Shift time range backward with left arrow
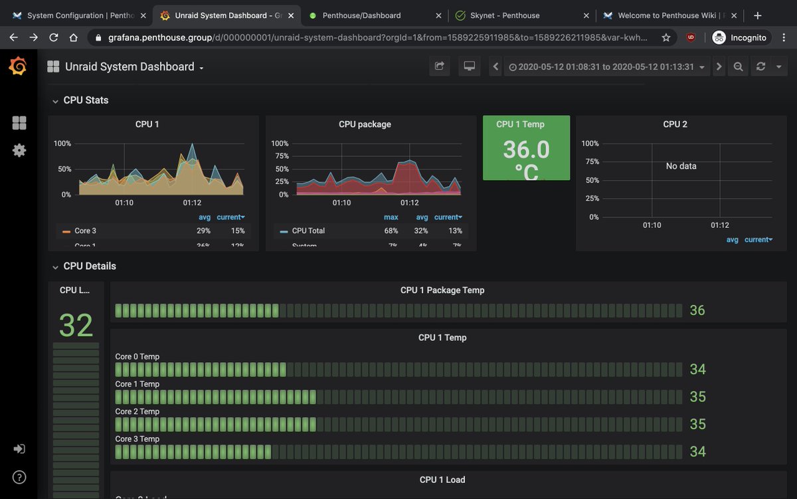The height and width of the screenshot is (499, 797). [x=495, y=66]
